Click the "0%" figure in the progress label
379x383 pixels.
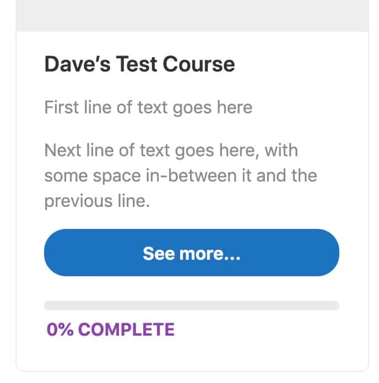(59, 330)
